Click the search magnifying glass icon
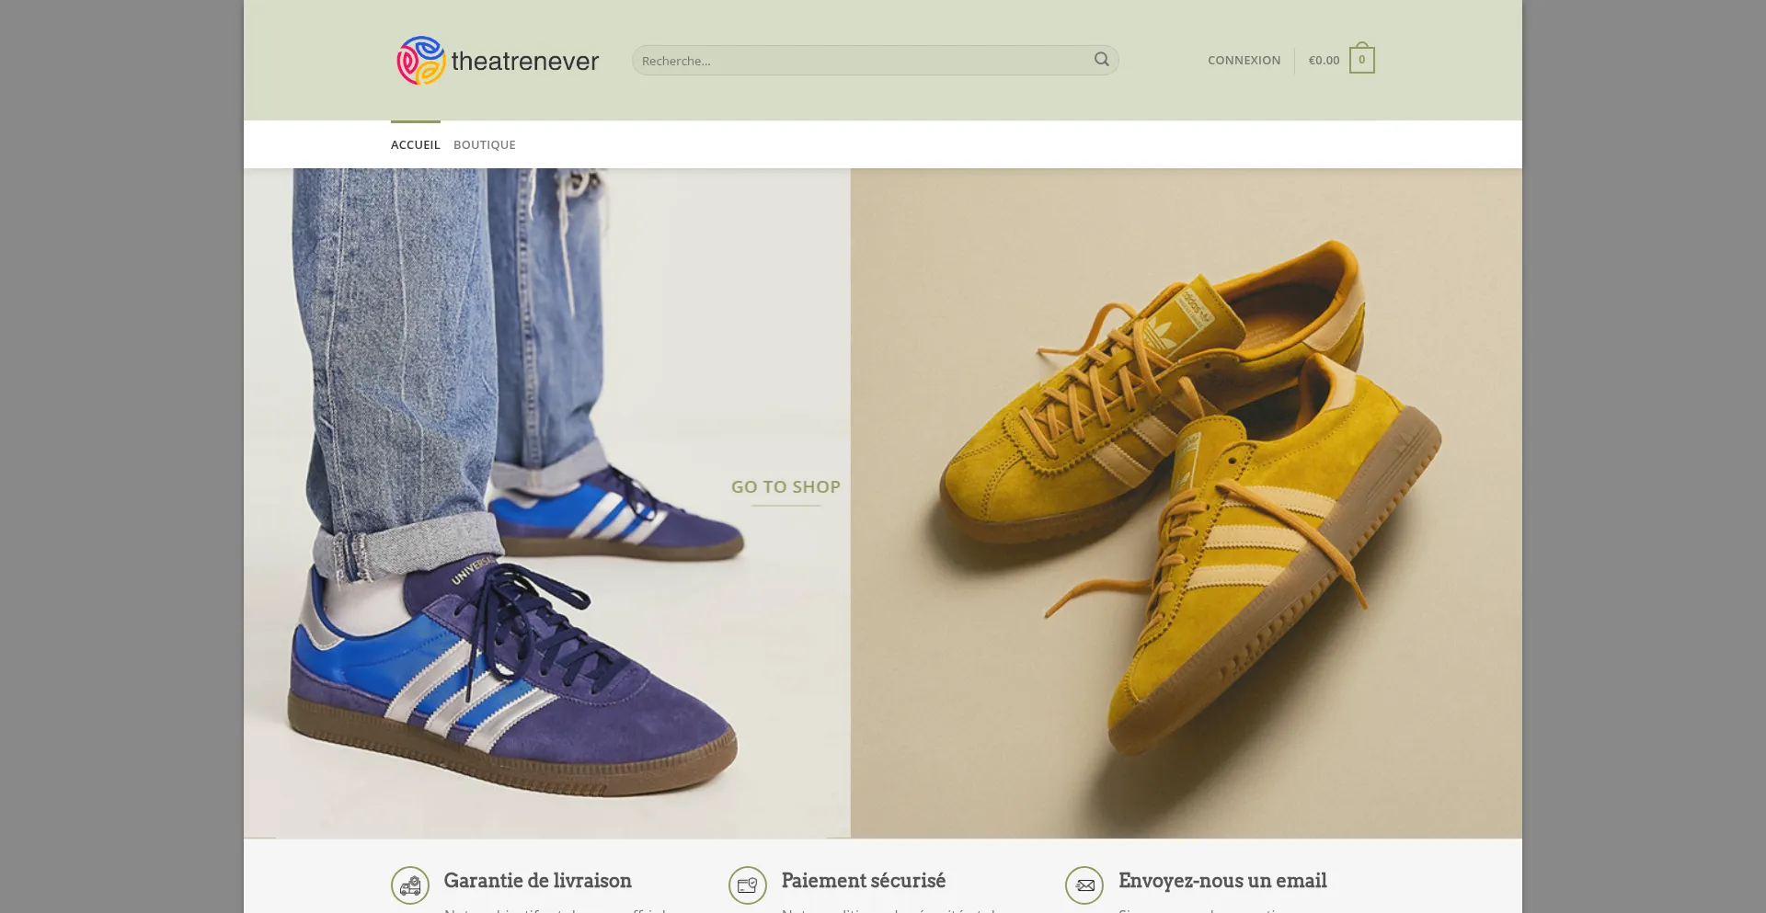Screen dimensions: 1766x913 (x=1101, y=60)
